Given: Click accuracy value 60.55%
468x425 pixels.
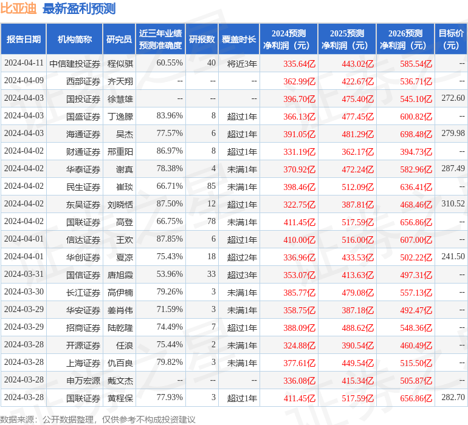Looking at the screenshot, I should pyautogui.click(x=170, y=63).
